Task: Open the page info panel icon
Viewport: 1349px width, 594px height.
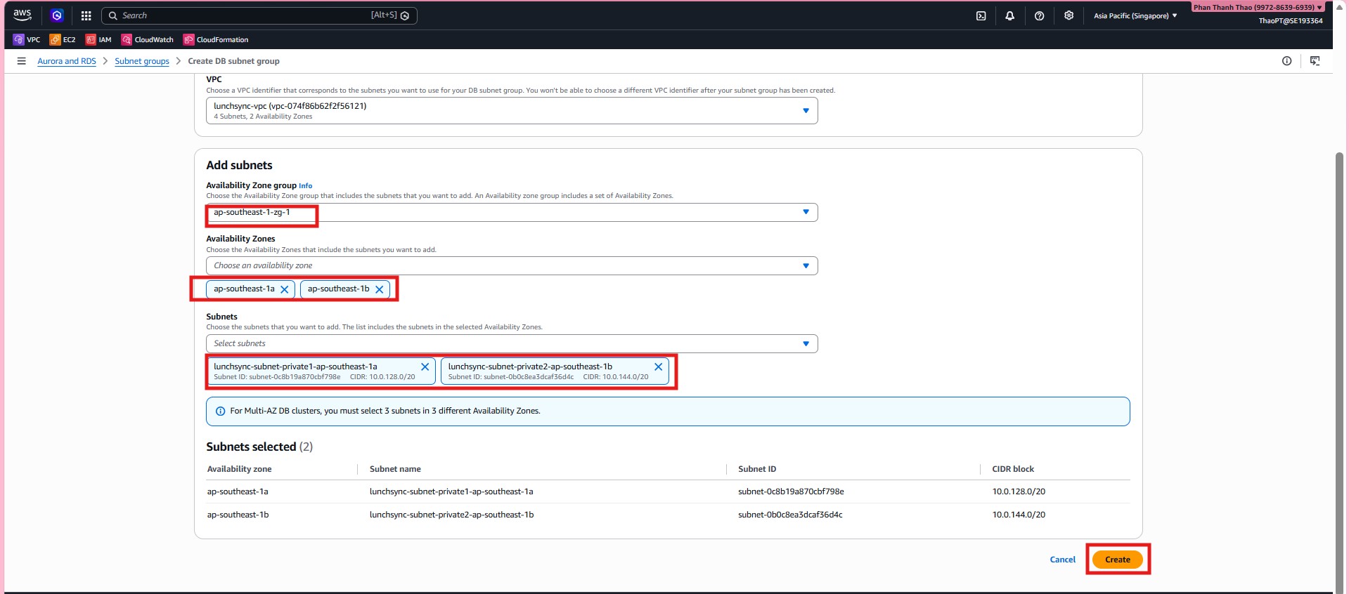Action: point(1286,61)
